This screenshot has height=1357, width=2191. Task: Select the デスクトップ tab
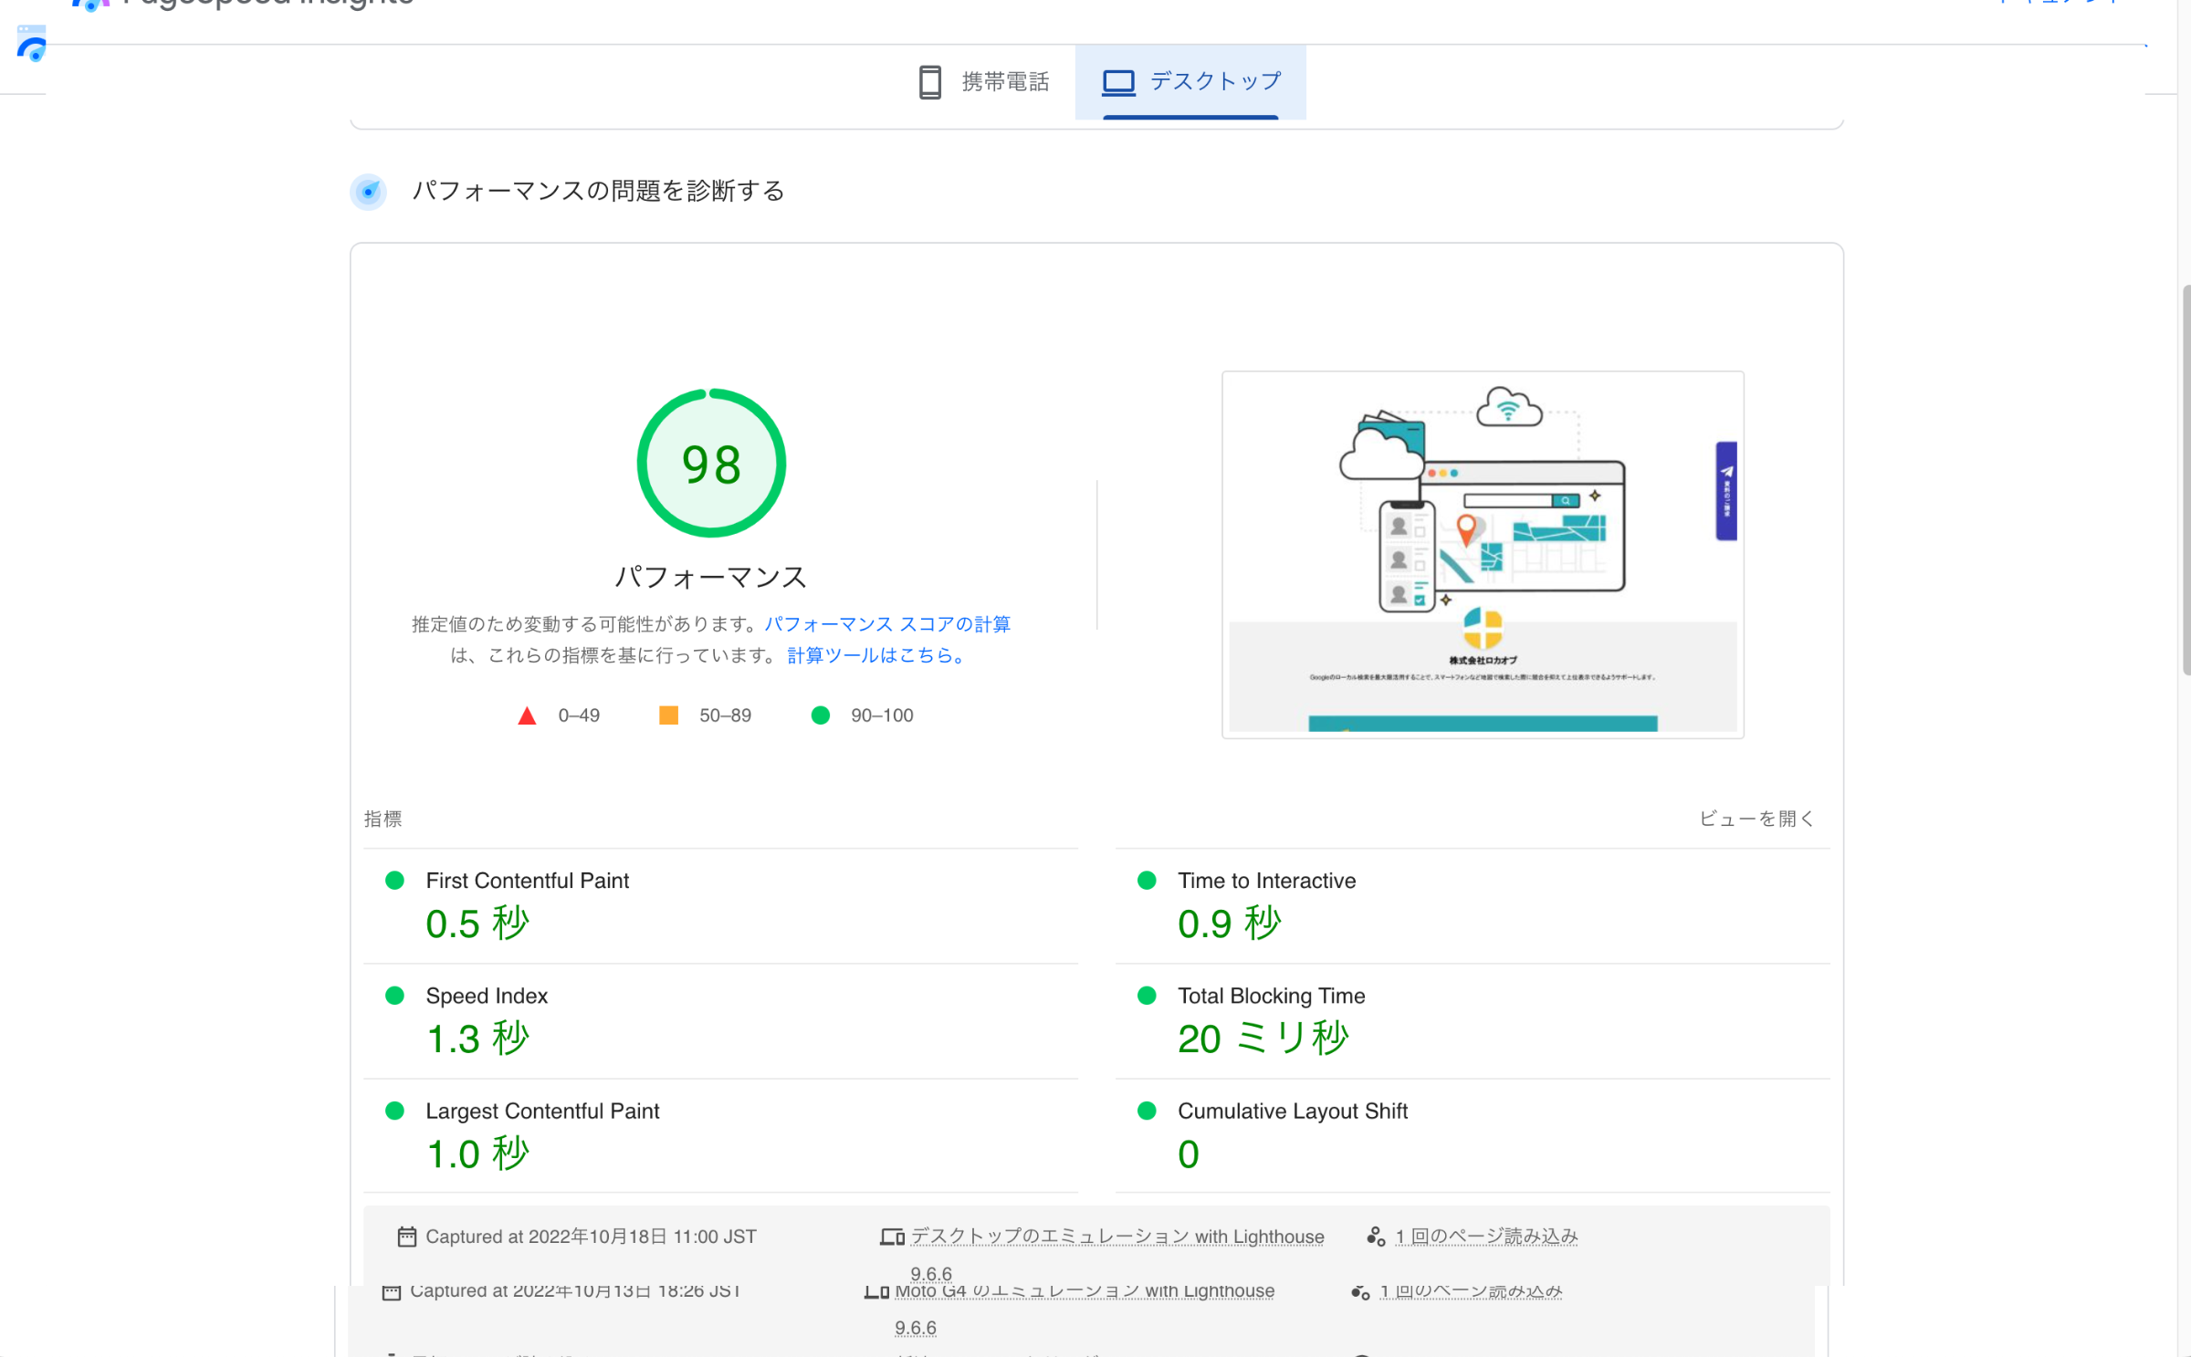click(1214, 81)
